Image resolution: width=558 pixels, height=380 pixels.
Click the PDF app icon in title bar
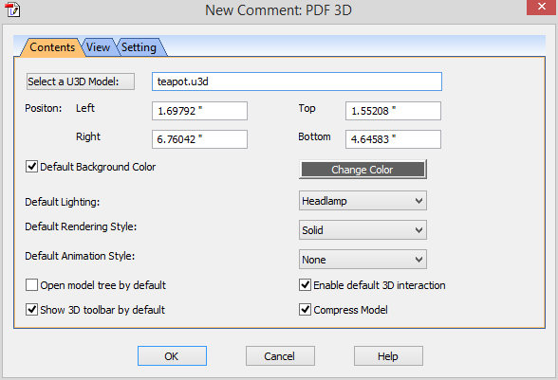pos(12,9)
